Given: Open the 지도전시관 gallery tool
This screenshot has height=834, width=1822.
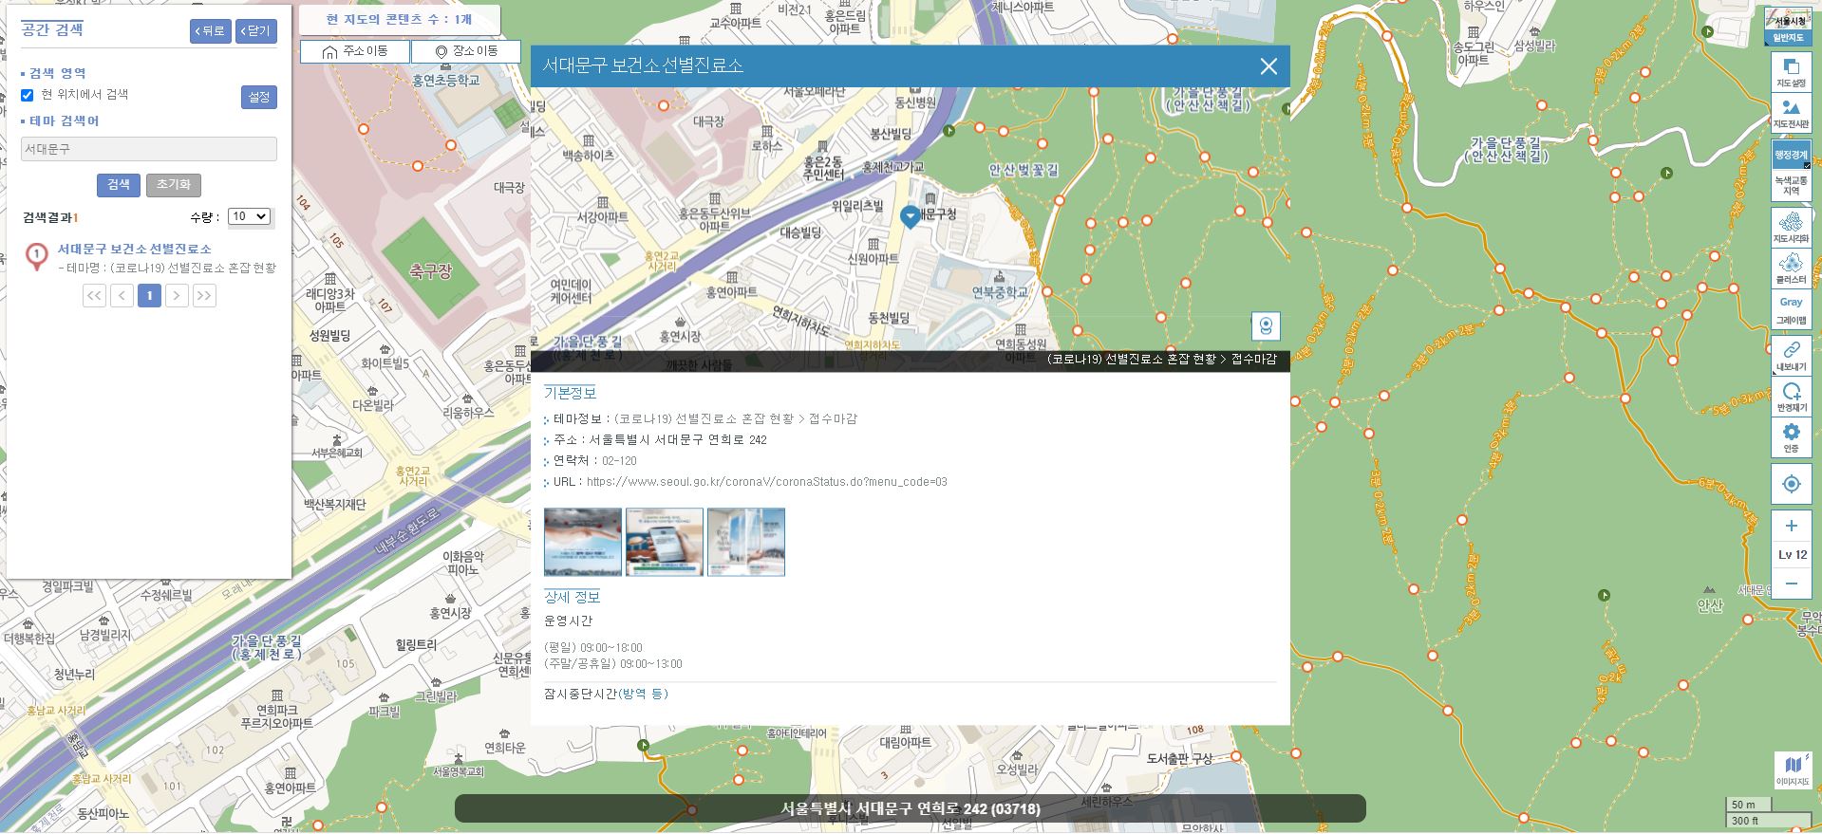Looking at the screenshot, I should pos(1791,114).
